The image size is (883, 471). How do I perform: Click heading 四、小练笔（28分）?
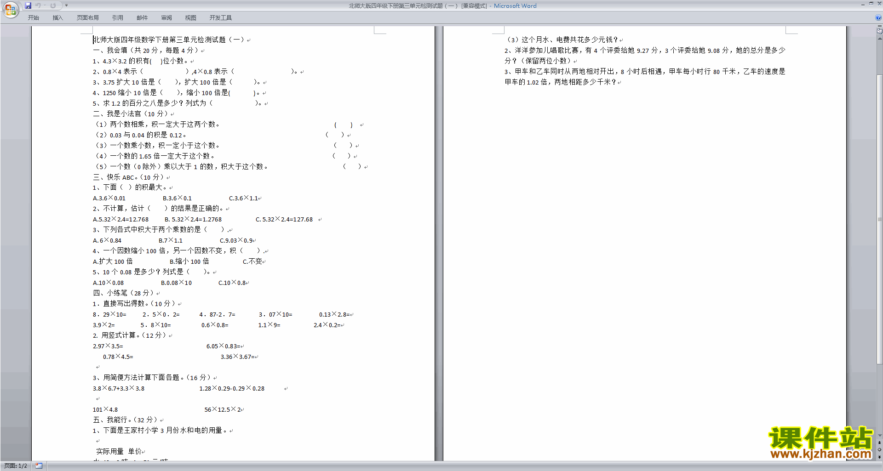124,293
